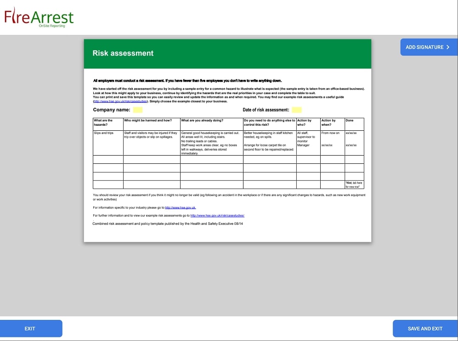Click 'You should review your risk assessment' paragraph

point(229,197)
